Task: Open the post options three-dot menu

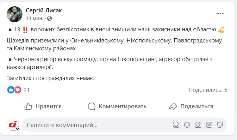Action: (220, 14)
